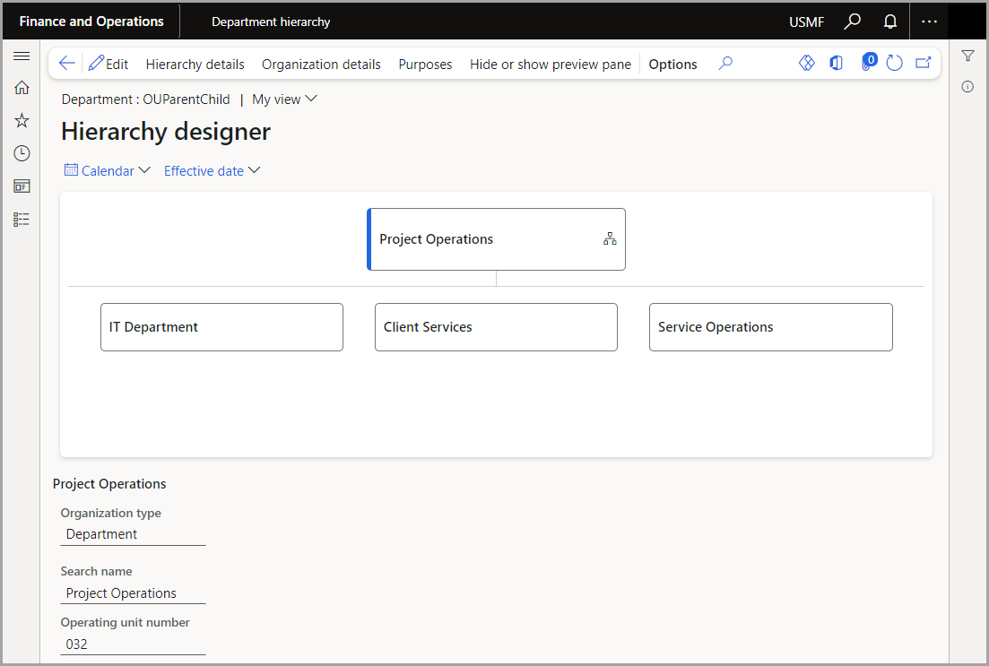989x666 pixels.
Task: Open the Options tab
Action: click(x=673, y=65)
